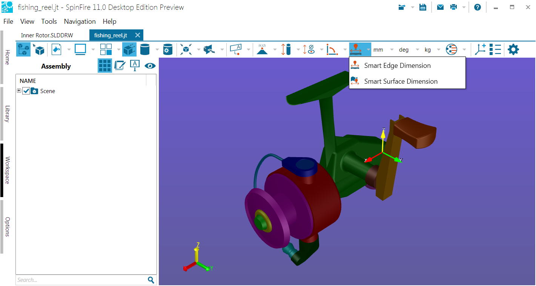Select the explode assembly tool icon
536x286 pixels.
(x=186, y=49)
